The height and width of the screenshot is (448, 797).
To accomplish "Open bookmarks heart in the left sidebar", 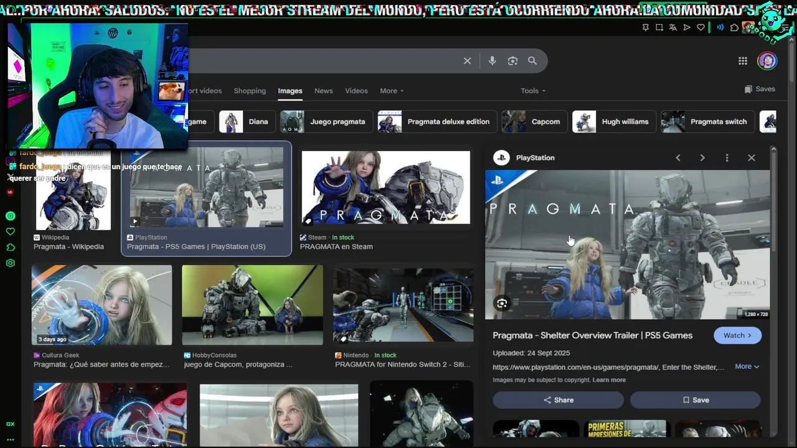I will pos(10,231).
